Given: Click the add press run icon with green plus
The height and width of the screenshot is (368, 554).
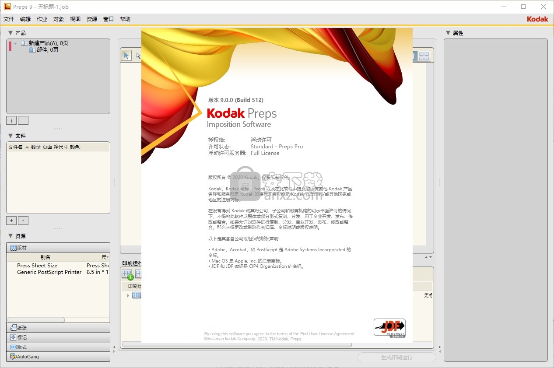Looking at the screenshot, I should 127,274.
